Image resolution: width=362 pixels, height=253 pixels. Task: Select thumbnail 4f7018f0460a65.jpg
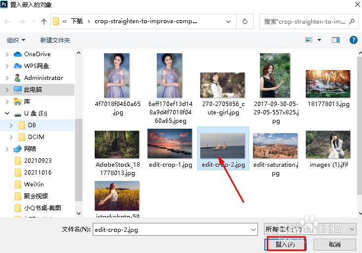[116, 75]
